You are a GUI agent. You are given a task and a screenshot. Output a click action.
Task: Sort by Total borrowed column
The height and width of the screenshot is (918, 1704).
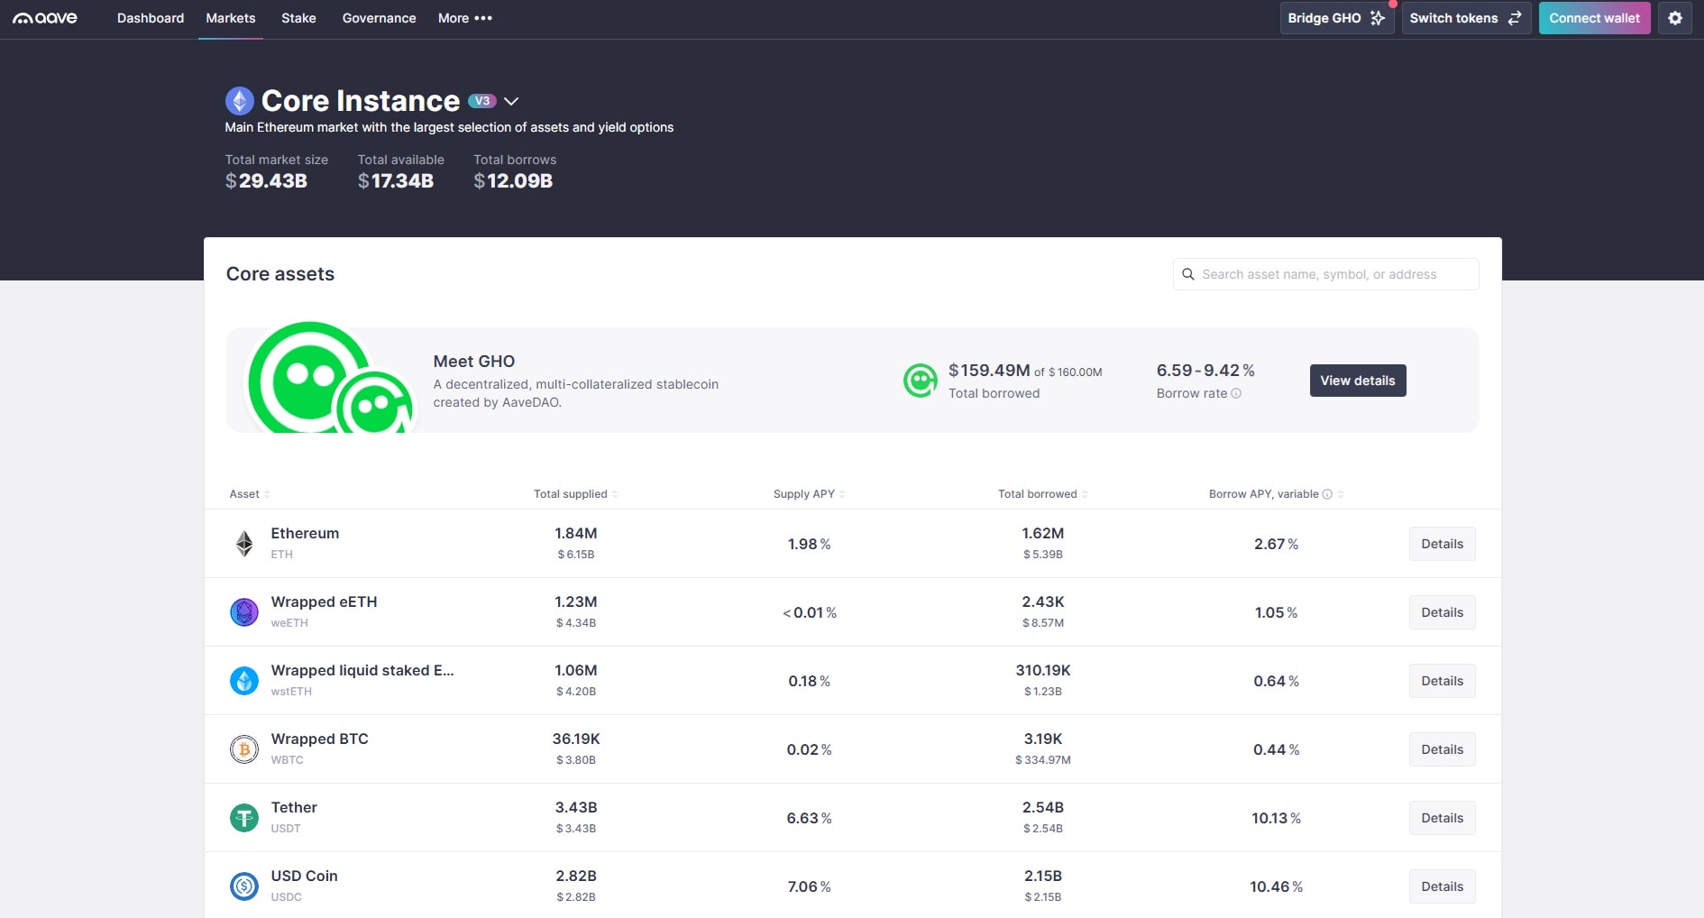pyautogui.click(x=1042, y=494)
